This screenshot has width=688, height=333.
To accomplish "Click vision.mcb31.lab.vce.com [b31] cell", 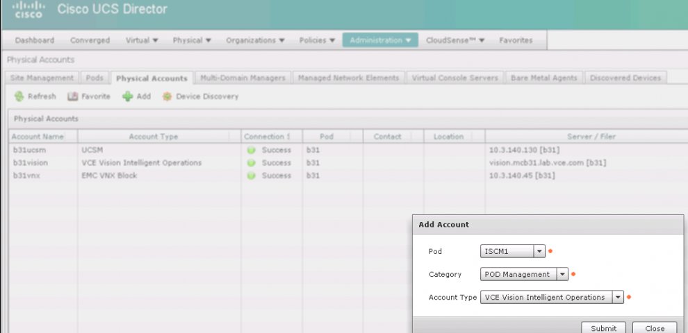I will [x=548, y=163].
